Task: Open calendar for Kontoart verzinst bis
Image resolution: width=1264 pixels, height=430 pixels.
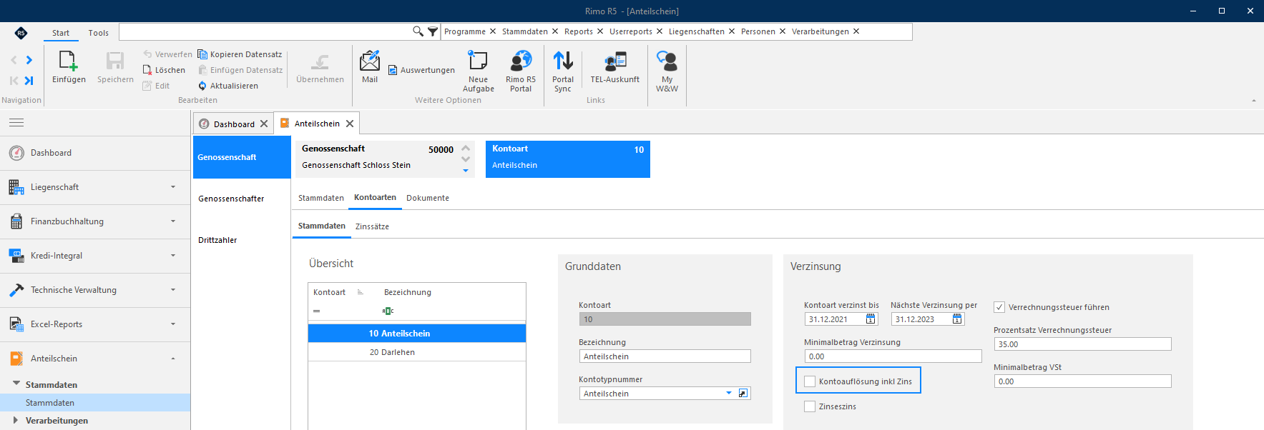Action: click(871, 319)
